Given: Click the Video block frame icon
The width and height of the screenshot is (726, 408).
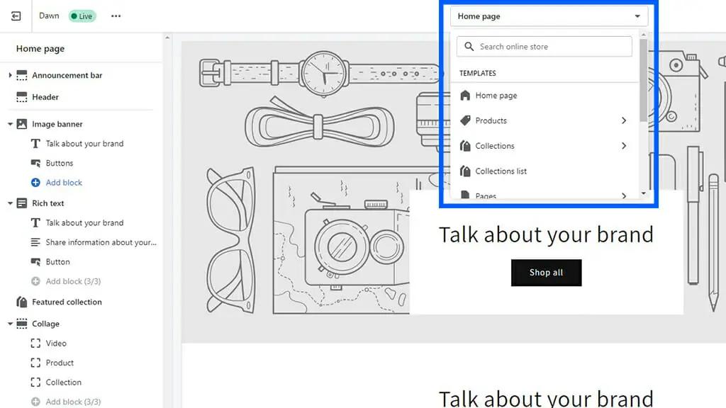Looking at the screenshot, I should [35, 344].
